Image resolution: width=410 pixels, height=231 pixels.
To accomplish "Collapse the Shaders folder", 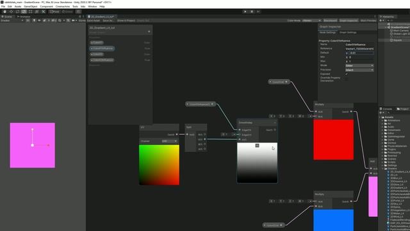I will tap(382, 169).
